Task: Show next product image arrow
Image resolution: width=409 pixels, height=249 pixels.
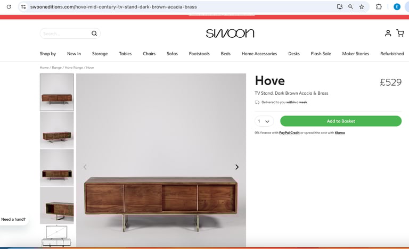Action: [237, 167]
